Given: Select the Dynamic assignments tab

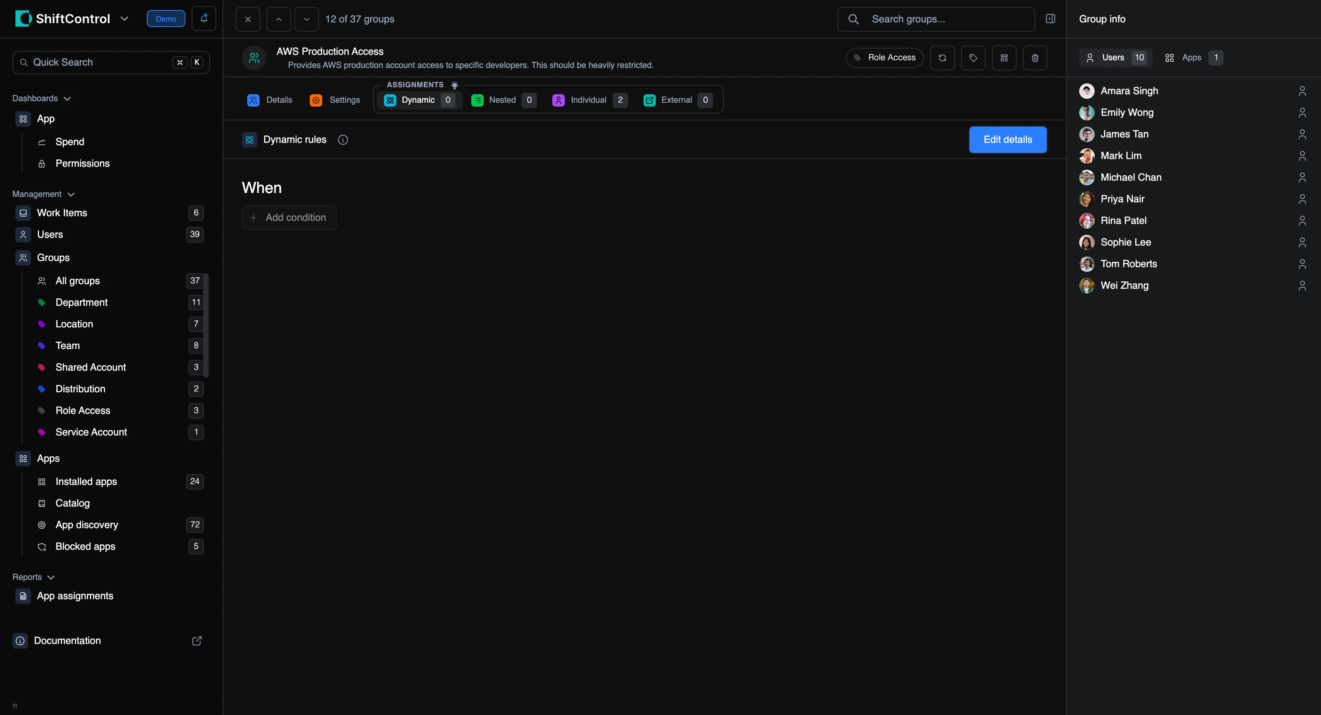Looking at the screenshot, I should pyautogui.click(x=419, y=100).
